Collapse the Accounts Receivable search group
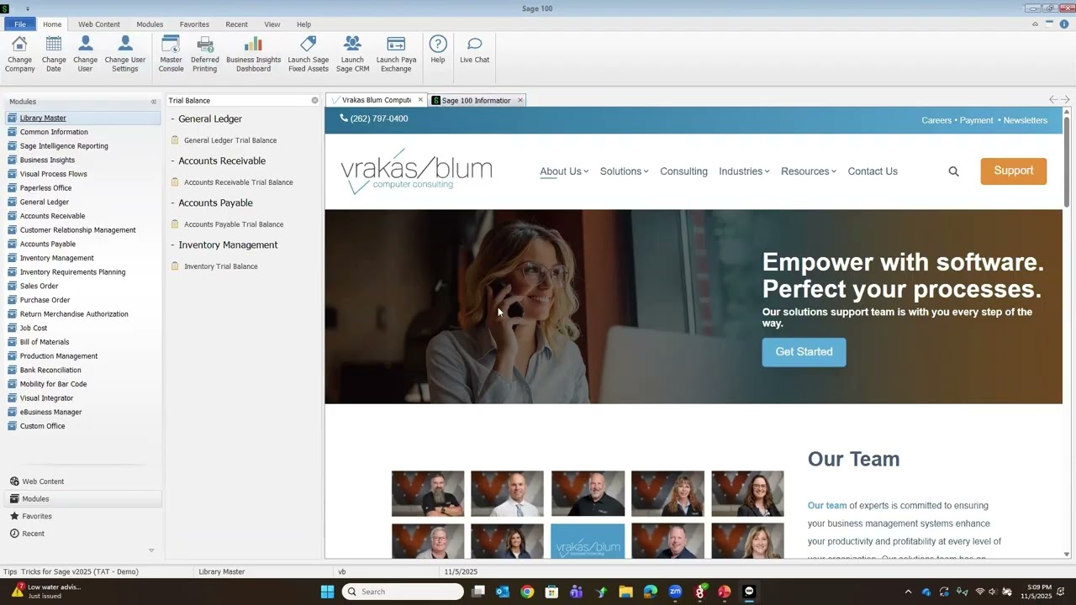The image size is (1076, 605). point(172,161)
